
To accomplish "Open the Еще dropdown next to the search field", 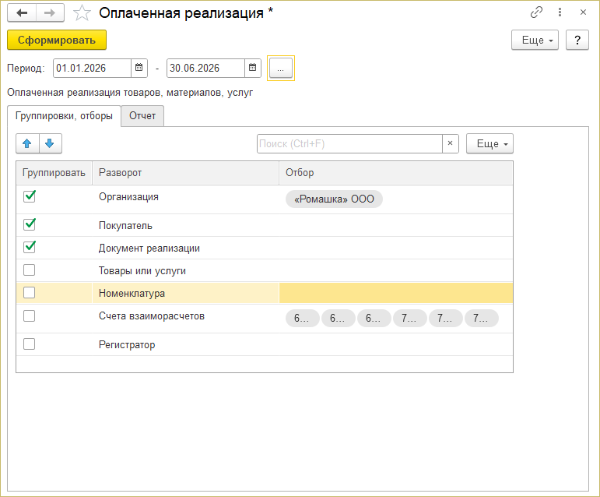I will 489,143.
